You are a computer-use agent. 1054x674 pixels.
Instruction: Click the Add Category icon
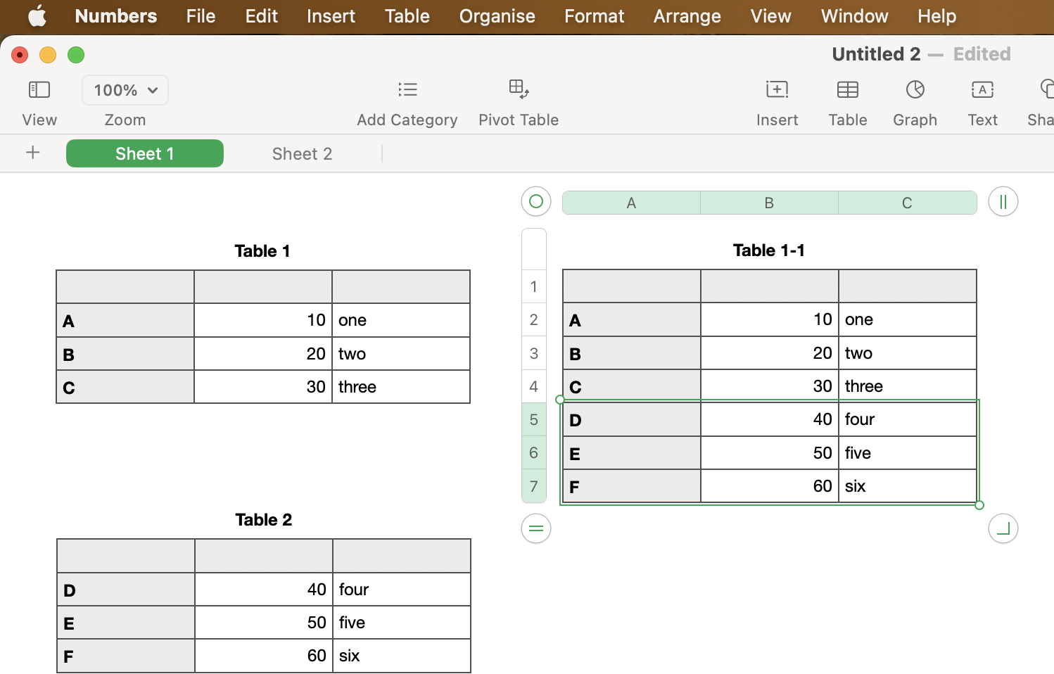point(407,90)
